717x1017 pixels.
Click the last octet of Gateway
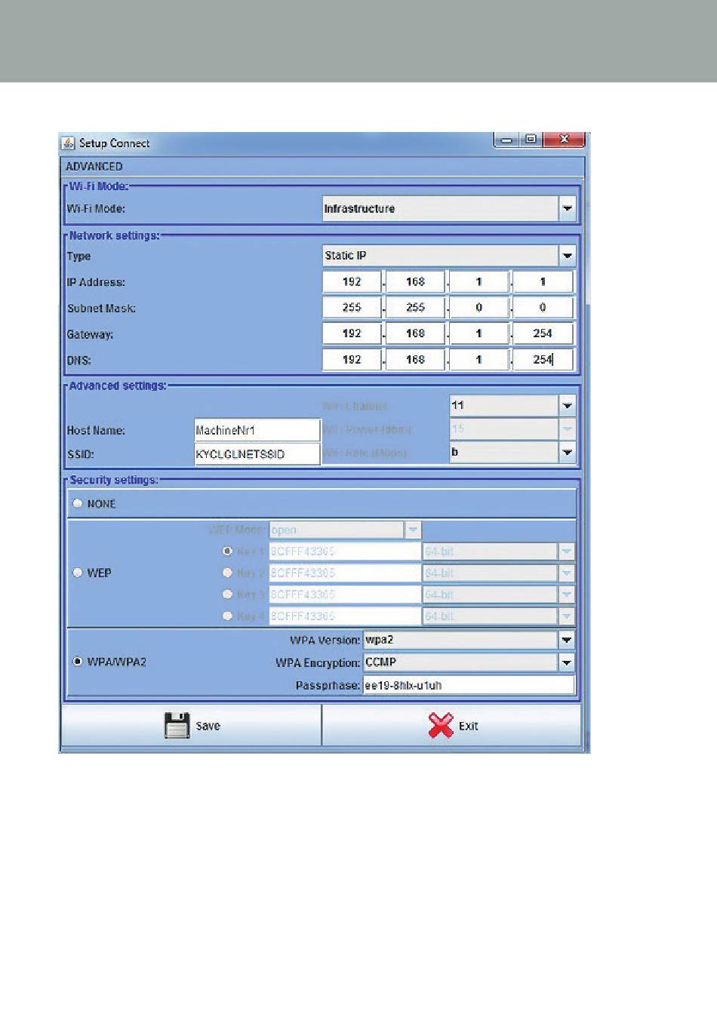[543, 333]
